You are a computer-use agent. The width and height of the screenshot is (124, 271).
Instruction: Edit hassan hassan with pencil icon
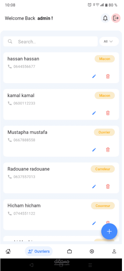(94, 76)
